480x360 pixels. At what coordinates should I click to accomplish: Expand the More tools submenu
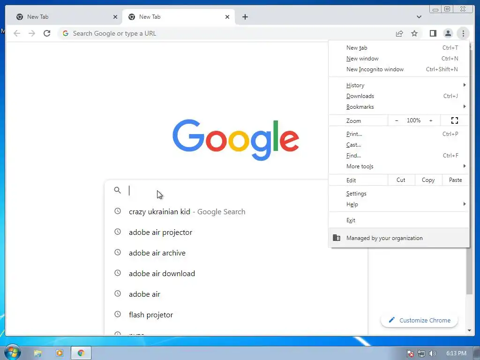[x=399, y=166]
